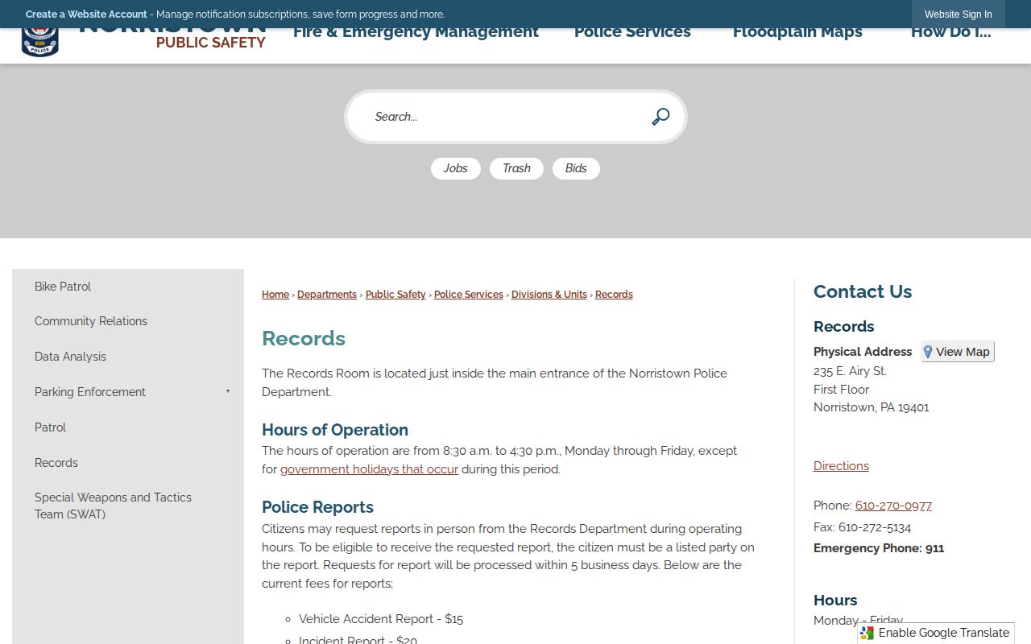Go to Public Safety breadcrumb
The height and width of the screenshot is (644, 1031).
click(395, 295)
